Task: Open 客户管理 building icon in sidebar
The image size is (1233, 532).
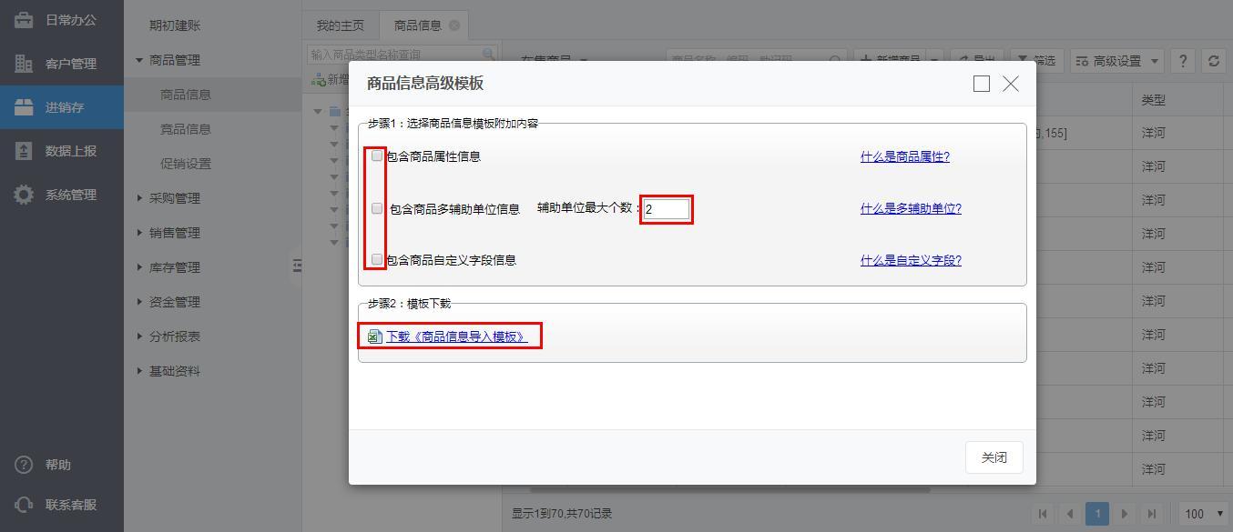Action: tap(24, 64)
